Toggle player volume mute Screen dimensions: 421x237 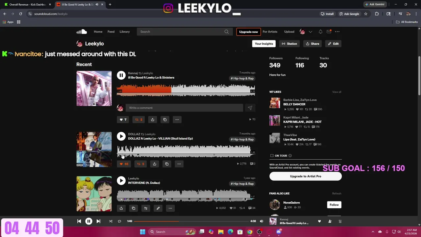click(x=261, y=221)
